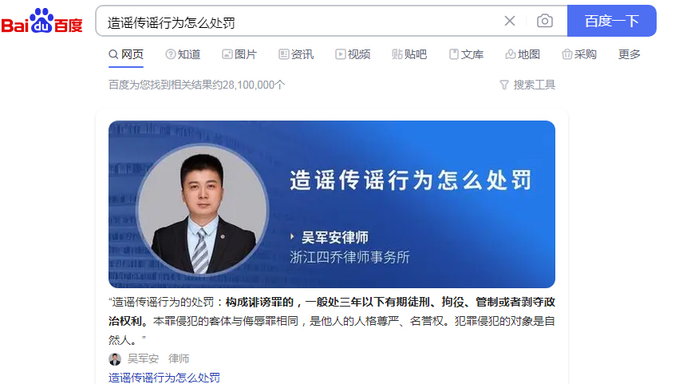
Task: Click the Baidu logo
Action: 41,21
